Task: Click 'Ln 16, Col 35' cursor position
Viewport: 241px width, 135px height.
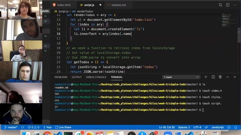Action: 167,127
